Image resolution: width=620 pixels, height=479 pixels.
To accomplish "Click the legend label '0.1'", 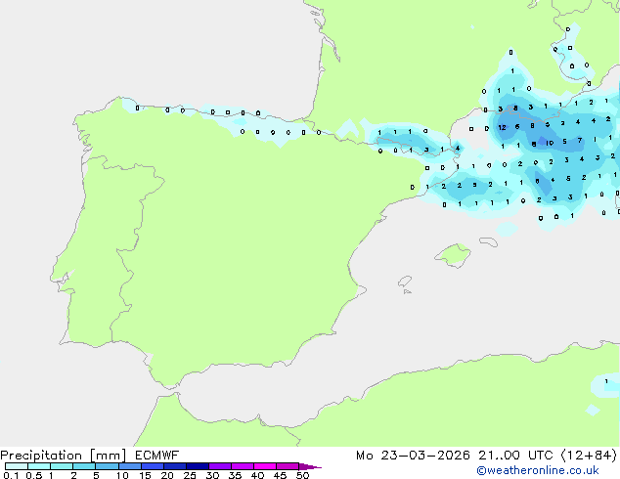I will click(x=11, y=475).
